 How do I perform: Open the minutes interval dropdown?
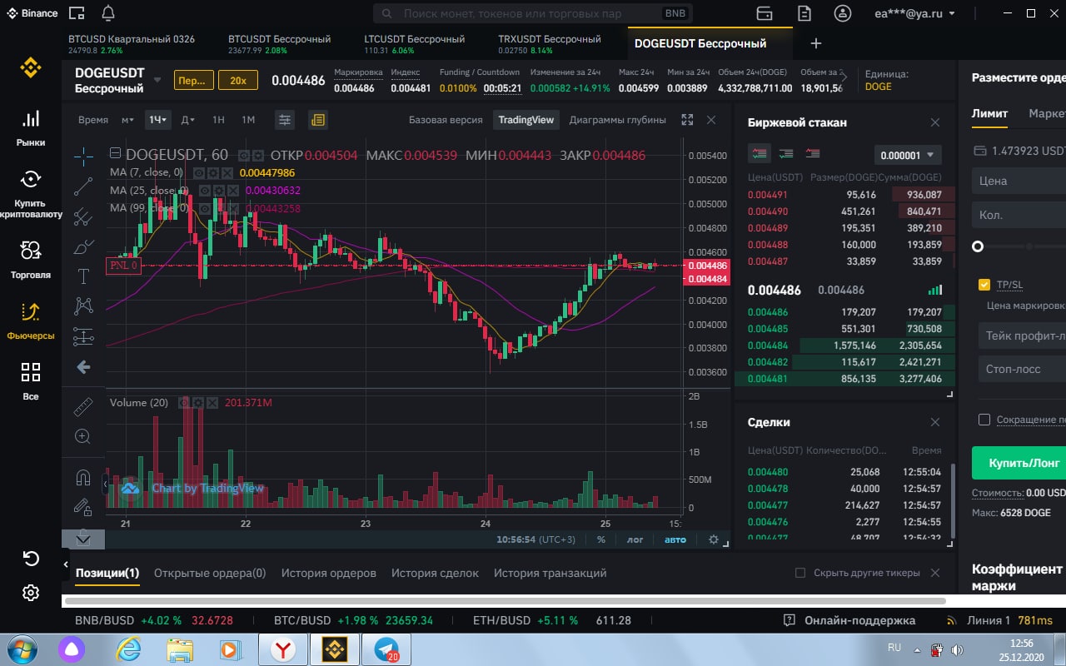pos(127,120)
